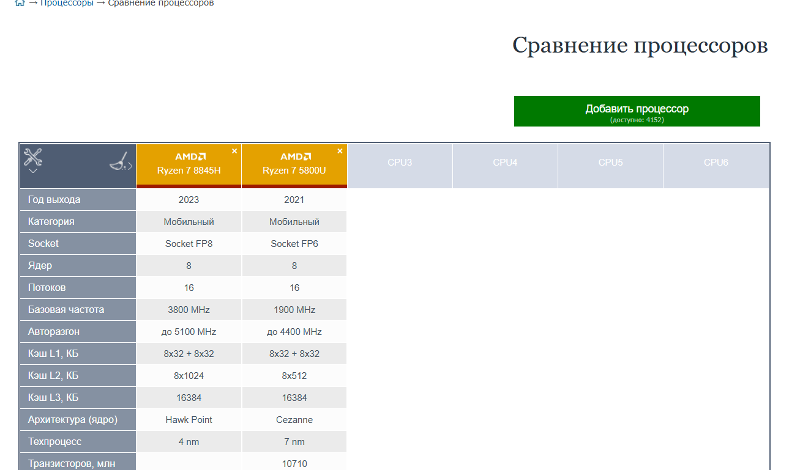Click the 3800 MHz base frequency cell
Image resolution: width=800 pixels, height=470 pixels.
[189, 310]
